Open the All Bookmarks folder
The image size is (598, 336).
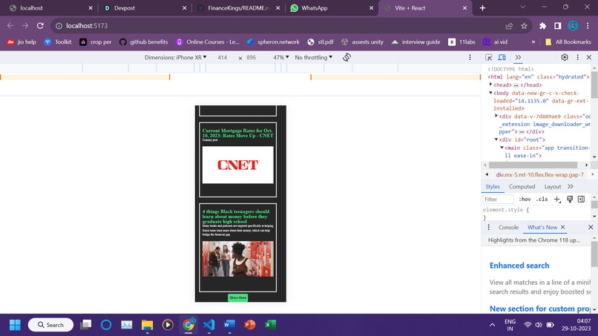click(x=568, y=42)
